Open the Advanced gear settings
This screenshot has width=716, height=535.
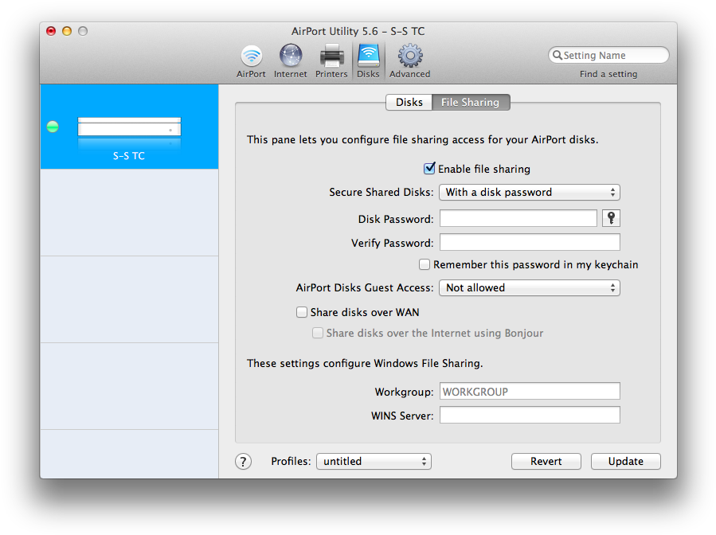[x=410, y=61]
